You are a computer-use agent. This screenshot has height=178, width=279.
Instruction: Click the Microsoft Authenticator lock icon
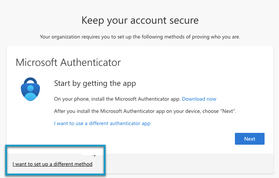pos(30,89)
